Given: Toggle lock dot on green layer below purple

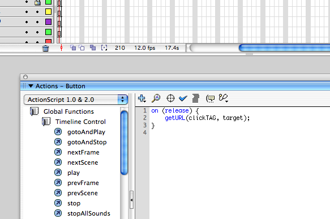Looking at the screenshot, I should pyautogui.click(x=37, y=32).
